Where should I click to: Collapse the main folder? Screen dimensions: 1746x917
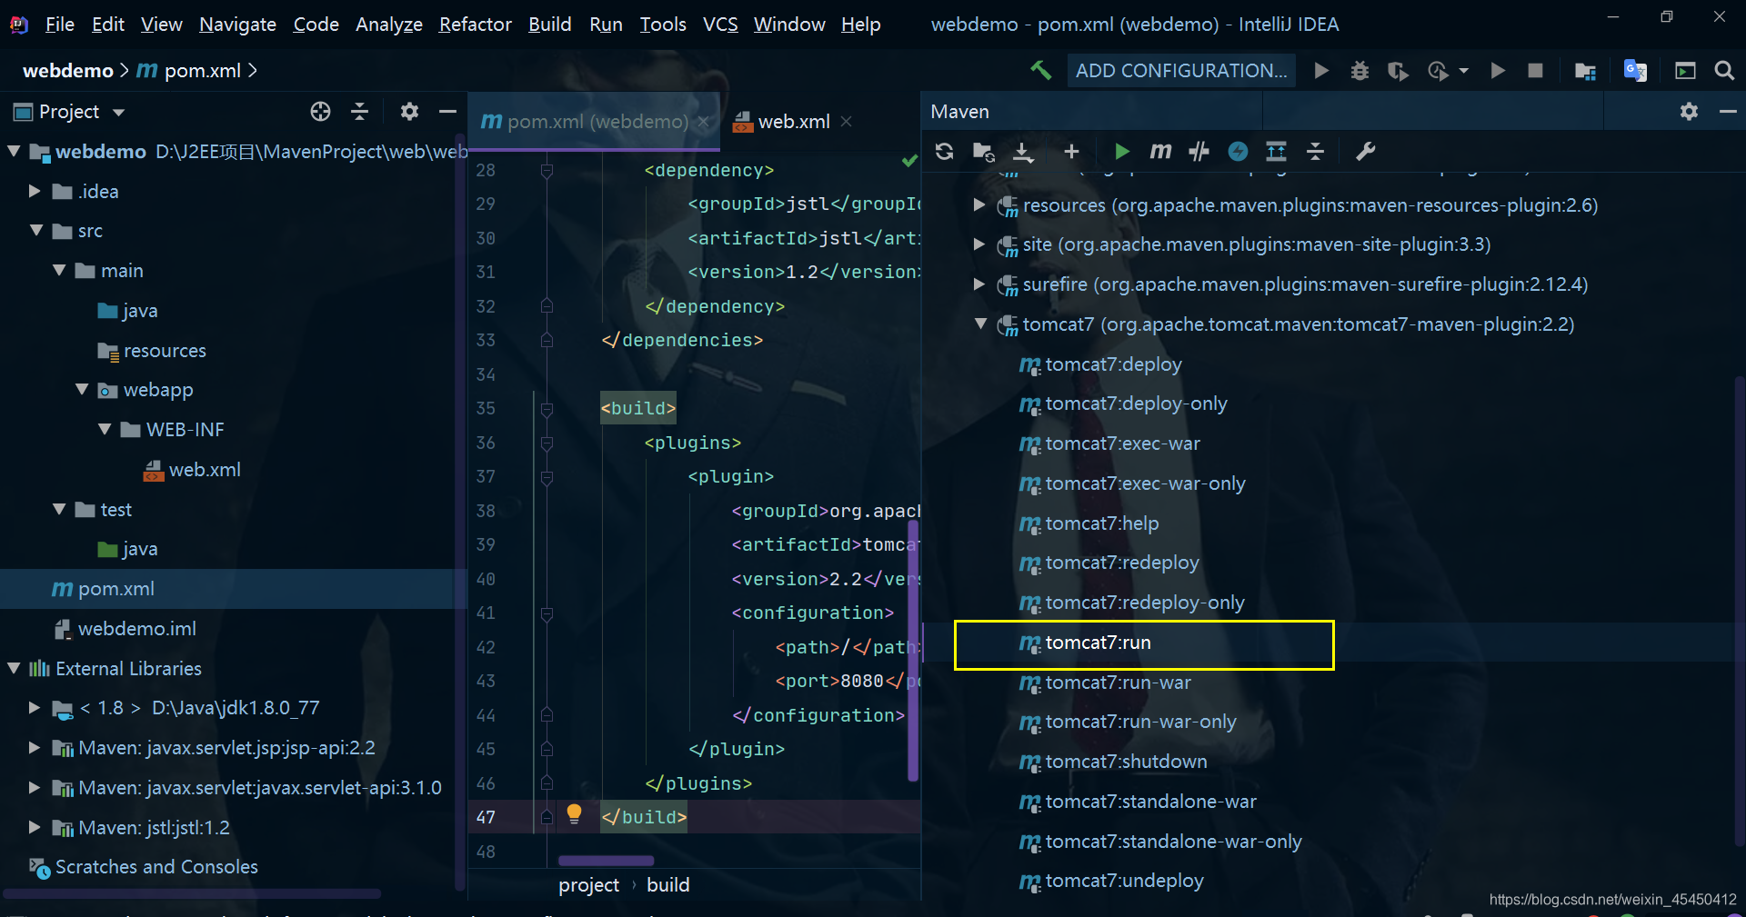point(59,270)
